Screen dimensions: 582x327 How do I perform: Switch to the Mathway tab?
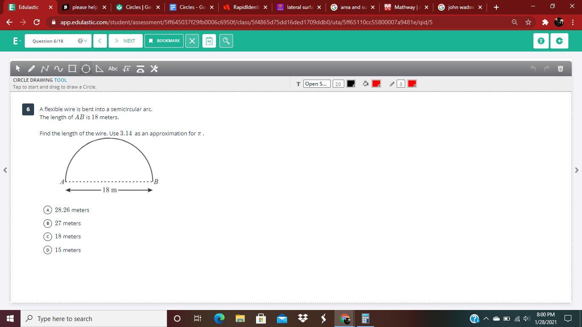[406, 7]
